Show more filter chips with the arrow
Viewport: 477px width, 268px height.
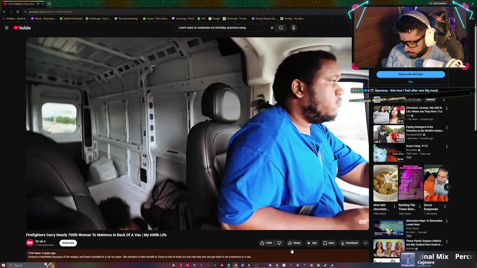443,100
